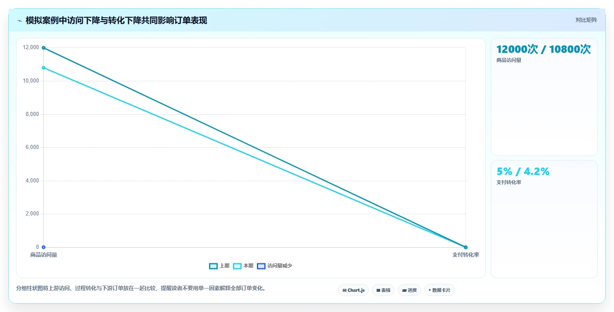Click the 对比矩阵 label in header
The image size is (614, 312).
(x=586, y=20)
